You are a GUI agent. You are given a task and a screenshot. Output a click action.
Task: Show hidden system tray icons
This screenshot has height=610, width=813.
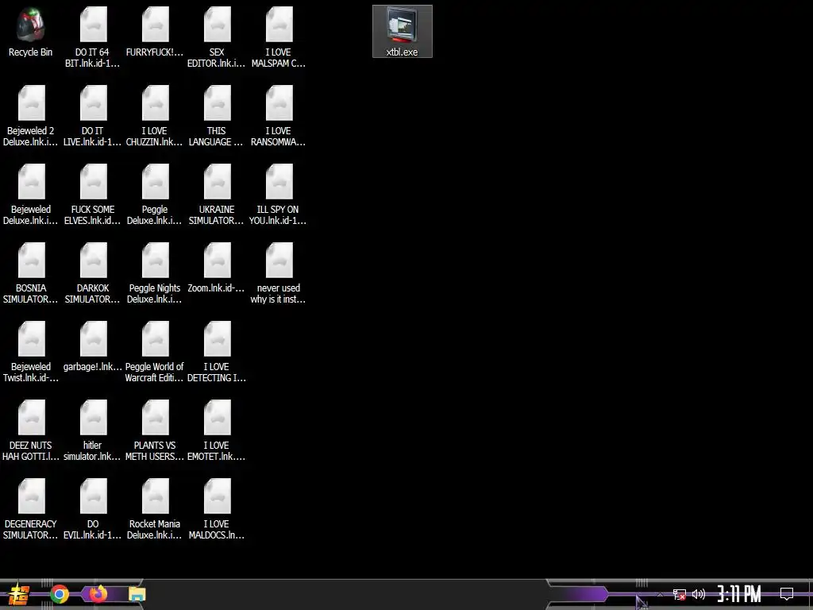coord(660,594)
